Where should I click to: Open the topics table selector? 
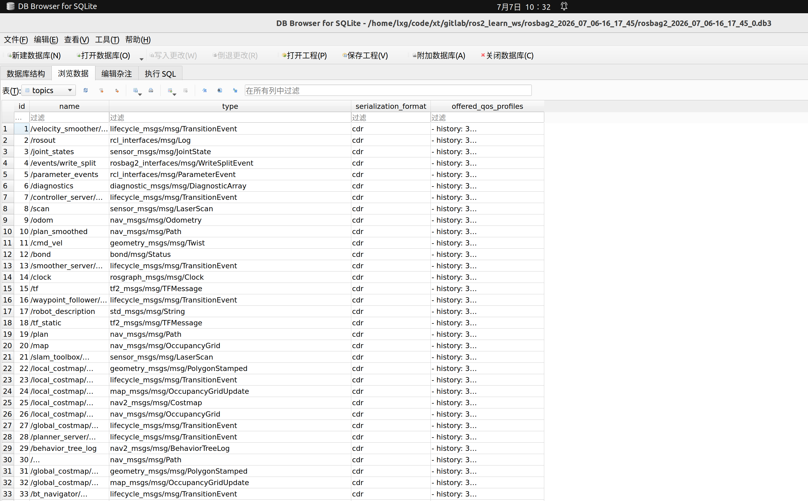(x=49, y=90)
